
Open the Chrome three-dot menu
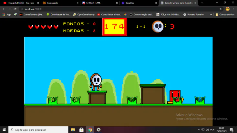[233, 9]
